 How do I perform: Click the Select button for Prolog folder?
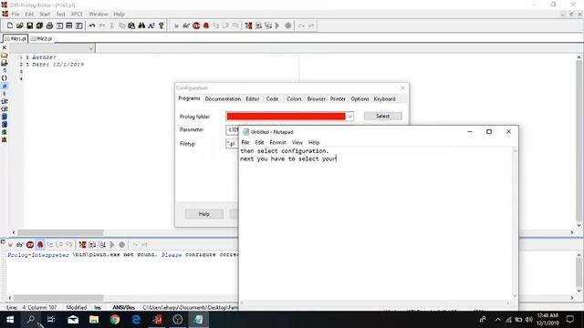pos(383,116)
